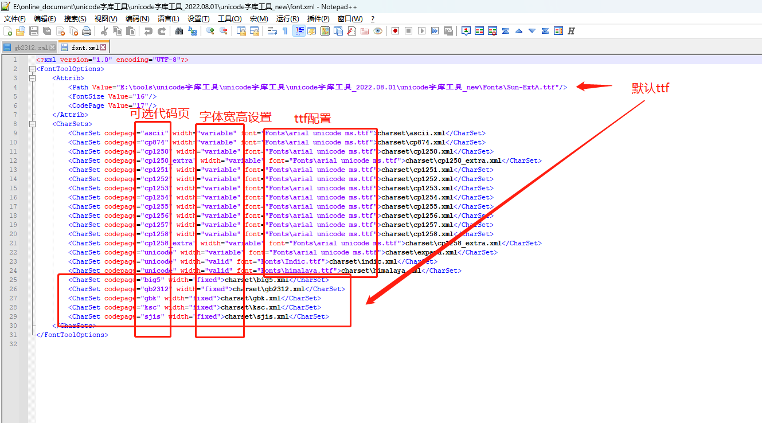Screen dimensions: 762x423
Task: Click the Paste clipboard toolbar icon
Action: pyautogui.click(x=131, y=31)
